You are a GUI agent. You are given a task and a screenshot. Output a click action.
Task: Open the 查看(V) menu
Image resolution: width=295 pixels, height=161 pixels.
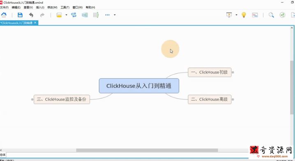coord(28,7)
